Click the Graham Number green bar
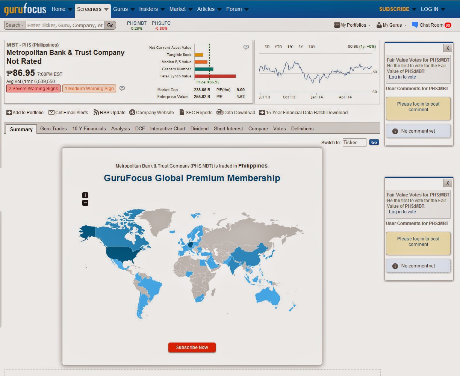The height and width of the screenshot is (376, 460). point(204,69)
